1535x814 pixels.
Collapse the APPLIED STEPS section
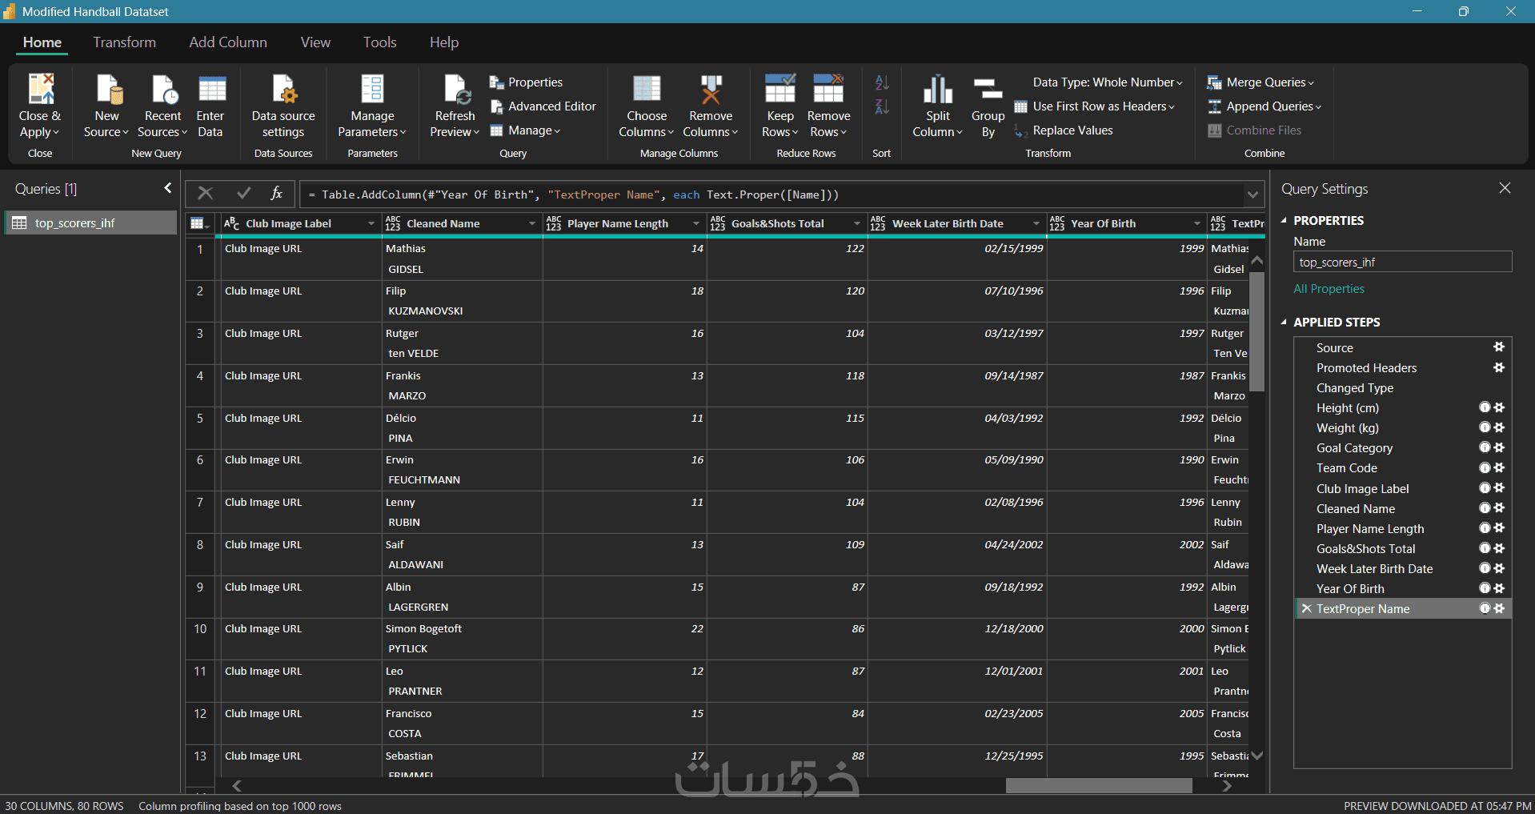click(x=1284, y=322)
